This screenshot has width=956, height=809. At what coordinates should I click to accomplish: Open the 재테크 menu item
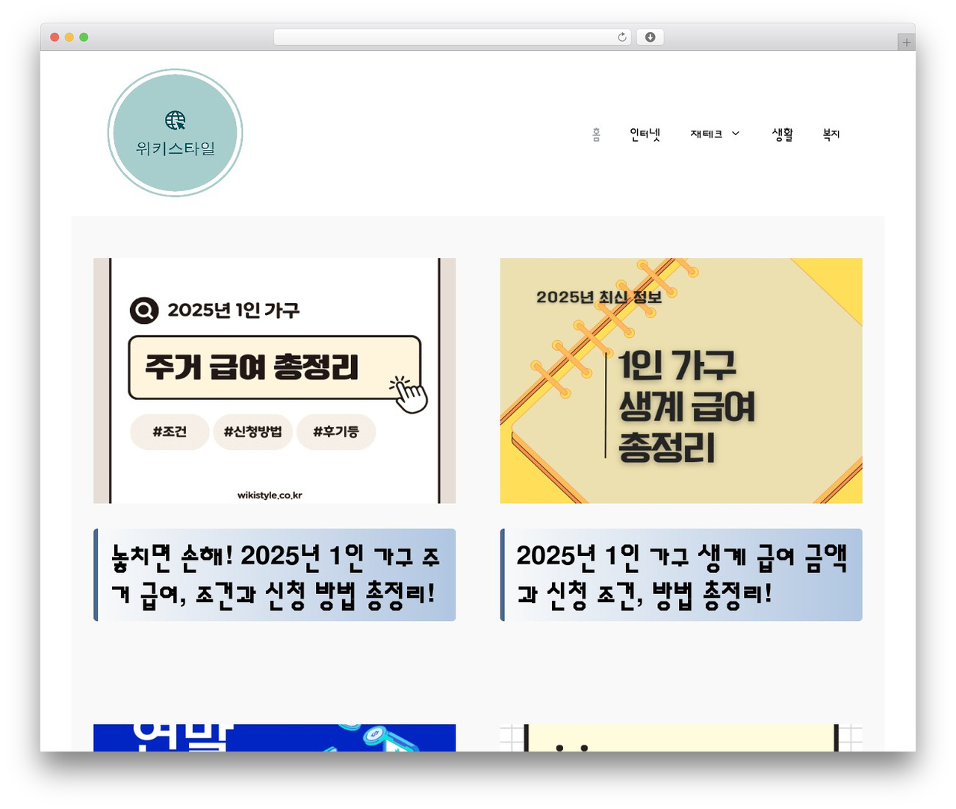coord(706,134)
